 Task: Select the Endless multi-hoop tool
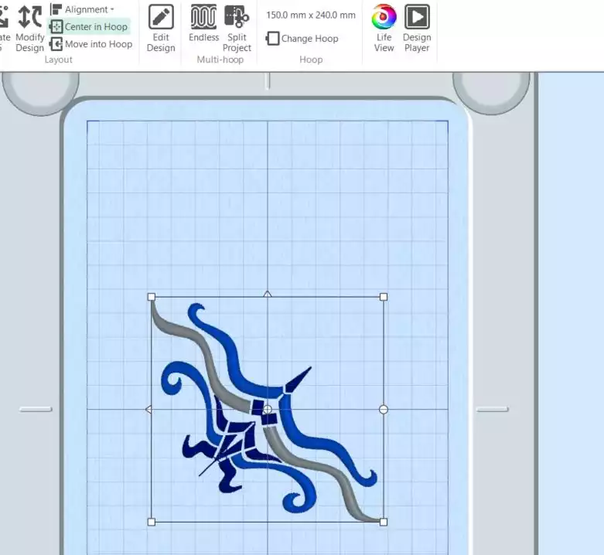coord(203,22)
